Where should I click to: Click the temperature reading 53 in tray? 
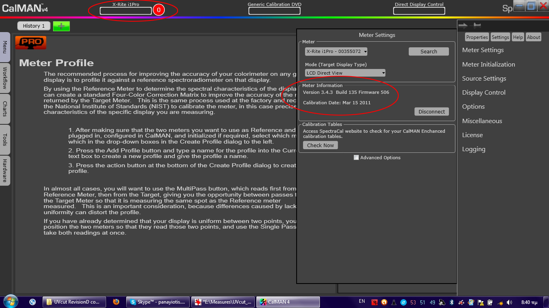413,302
